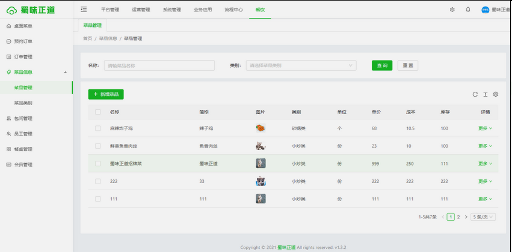Open the notification bell
Image resolution: width=512 pixels, height=252 pixels.
[x=468, y=10]
